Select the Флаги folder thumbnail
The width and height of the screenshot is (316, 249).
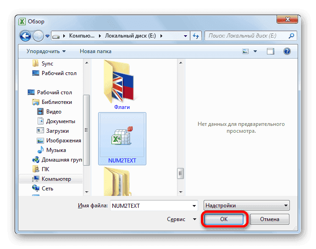tap(120, 81)
